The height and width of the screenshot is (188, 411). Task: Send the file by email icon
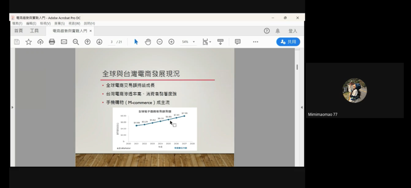pos(64,42)
